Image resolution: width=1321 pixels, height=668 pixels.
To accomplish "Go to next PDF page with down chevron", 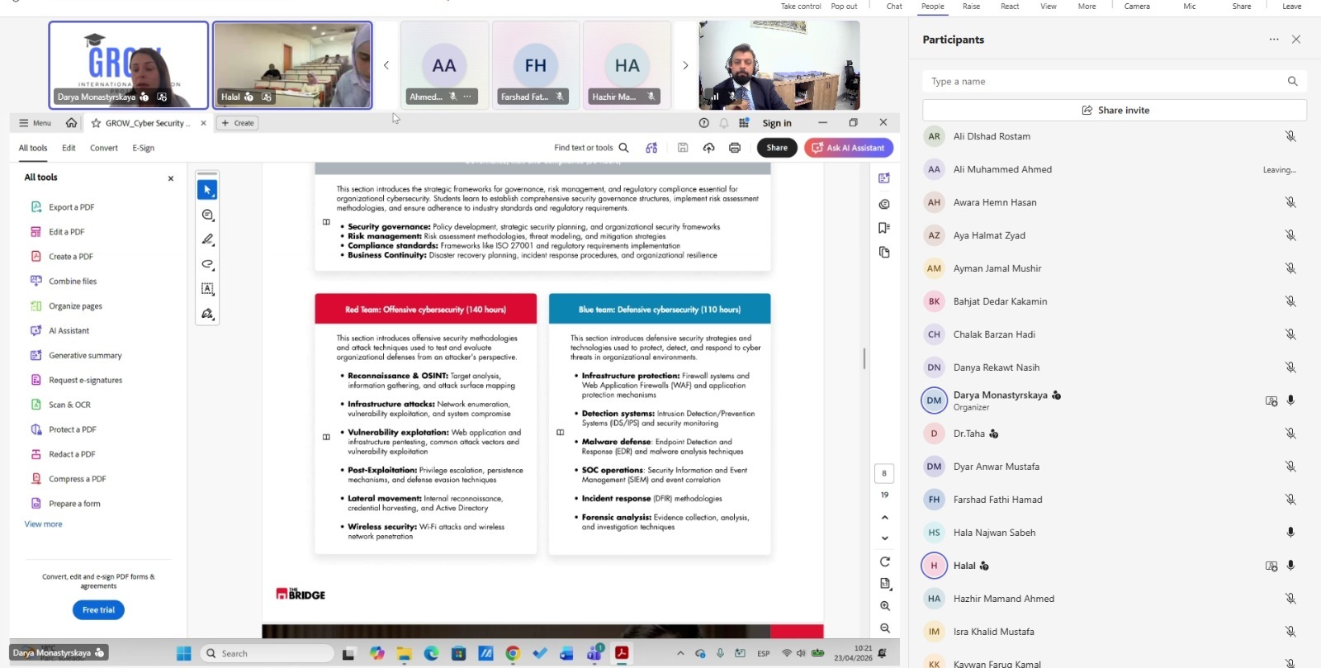I will 884,538.
